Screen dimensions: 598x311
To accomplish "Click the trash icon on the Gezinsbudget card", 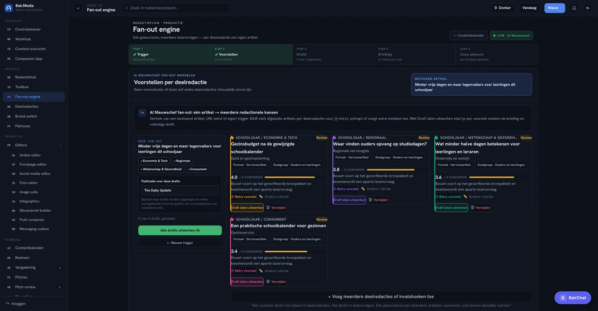I will [x=268, y=208].
